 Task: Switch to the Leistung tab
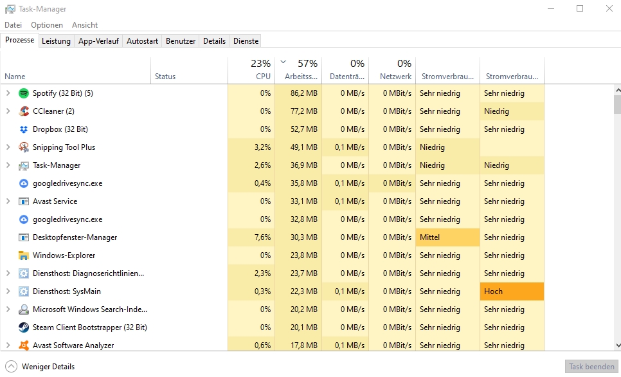56,41
